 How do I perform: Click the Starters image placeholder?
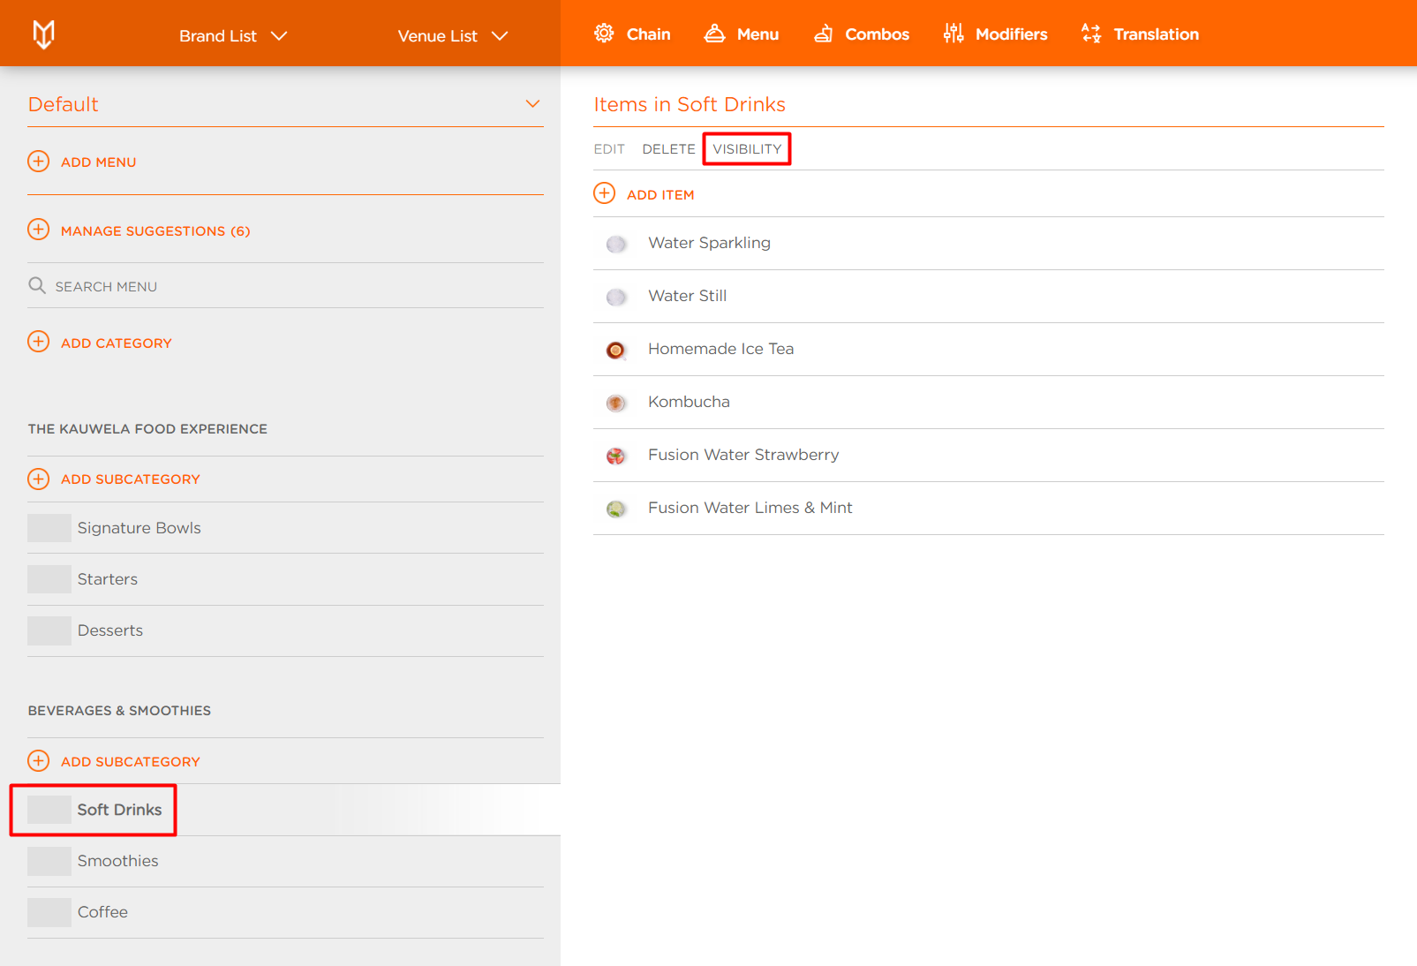(49, 579)
